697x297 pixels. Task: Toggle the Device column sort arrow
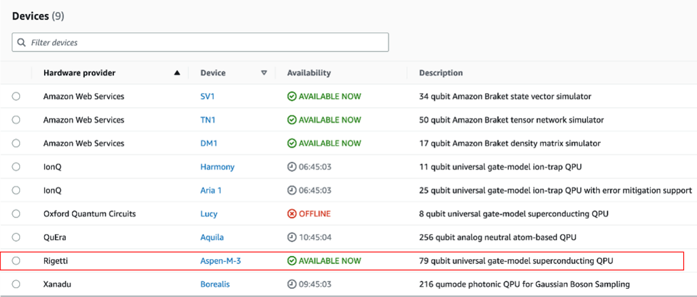click(x=264, y=73)
